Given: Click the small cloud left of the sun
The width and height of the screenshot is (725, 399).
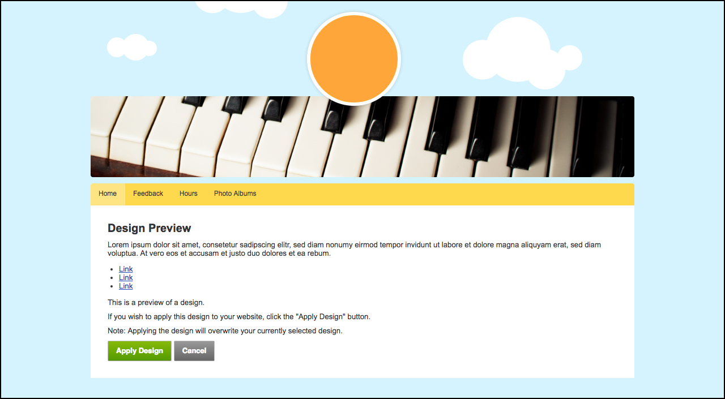Looking at the screenshot, I should [133, 48].
